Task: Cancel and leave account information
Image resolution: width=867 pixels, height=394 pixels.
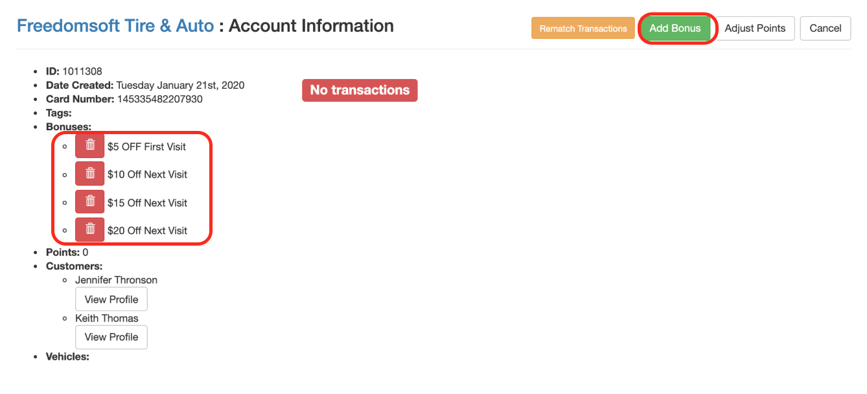Action: (x=826, y=28)
